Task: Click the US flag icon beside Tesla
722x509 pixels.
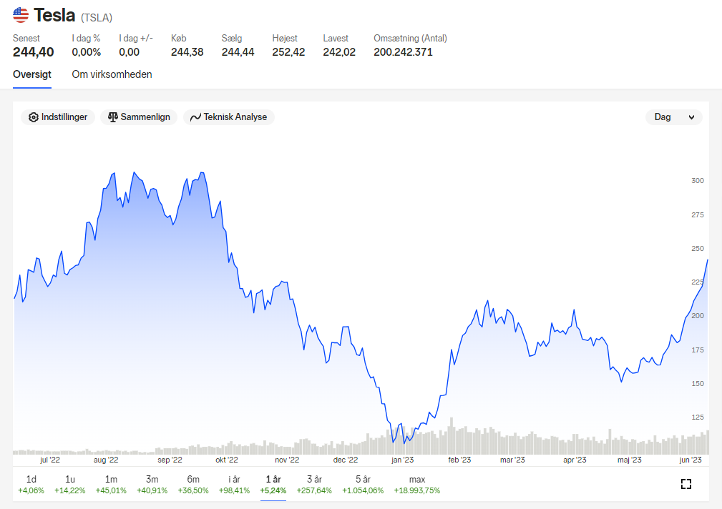Action: (x=21, y=15)
